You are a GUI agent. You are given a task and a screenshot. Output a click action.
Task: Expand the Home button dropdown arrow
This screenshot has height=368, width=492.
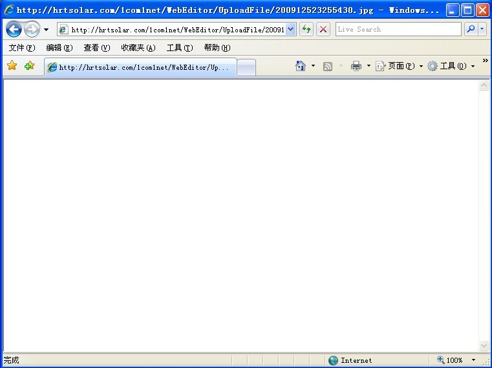pyautogui.click(x=313, y=66)
